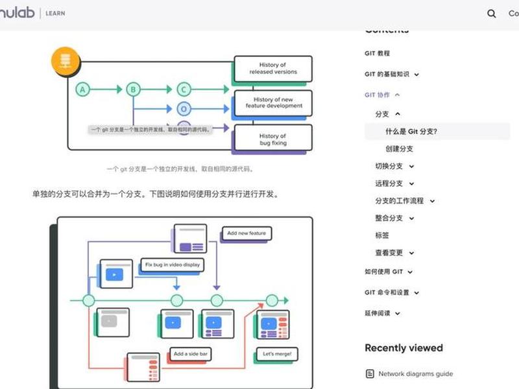Click Fix bug in video display label
Screen dimensions: 519x389
173,265
